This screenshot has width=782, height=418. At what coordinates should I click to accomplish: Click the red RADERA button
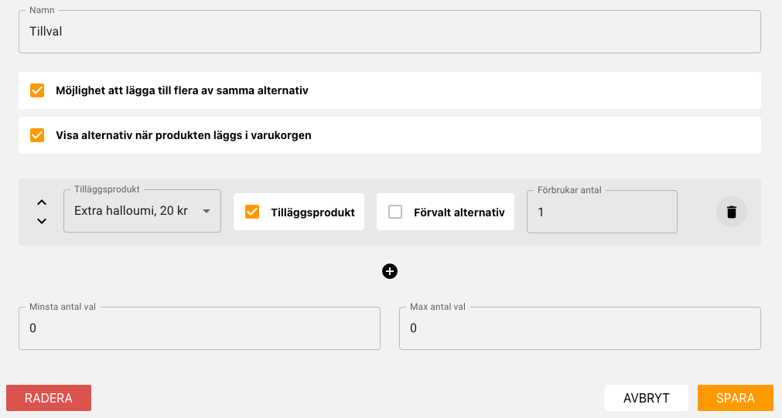pyautogui.click(x=49, y=398)
